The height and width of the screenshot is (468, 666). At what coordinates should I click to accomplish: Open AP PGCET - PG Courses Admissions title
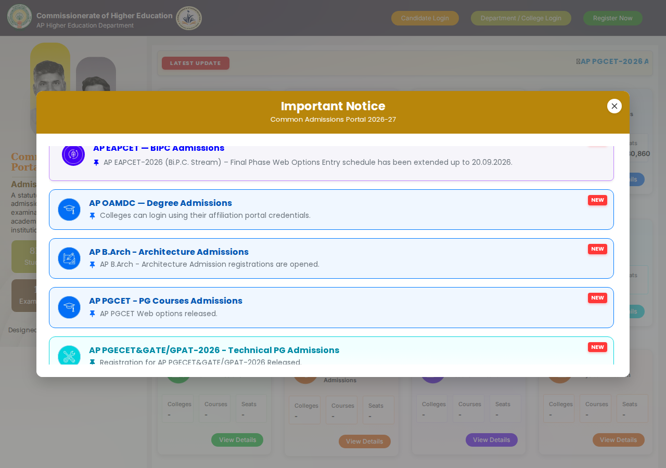click(165, 301)
